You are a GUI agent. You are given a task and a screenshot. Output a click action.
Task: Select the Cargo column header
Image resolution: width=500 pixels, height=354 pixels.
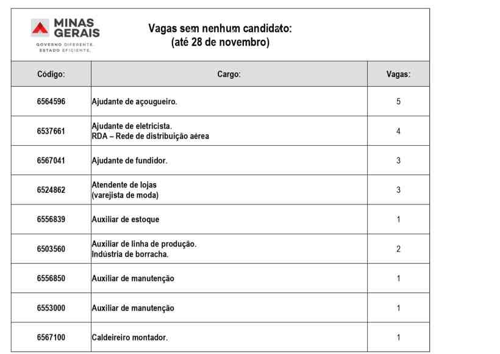[229, 74]
